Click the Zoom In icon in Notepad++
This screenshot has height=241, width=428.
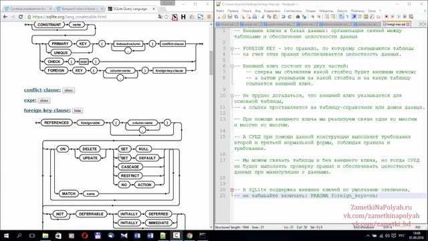point(312,17)
